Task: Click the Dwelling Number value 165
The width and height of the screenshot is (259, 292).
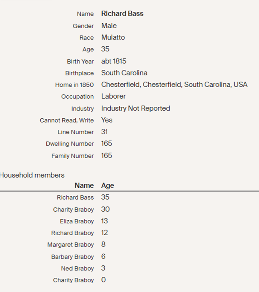Action: coord(106,143)
